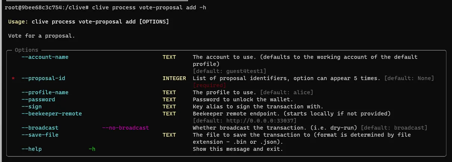The height and width of the screenshot is (162, 452).
Task: Click the --broadcast flag
Action: 38,128
